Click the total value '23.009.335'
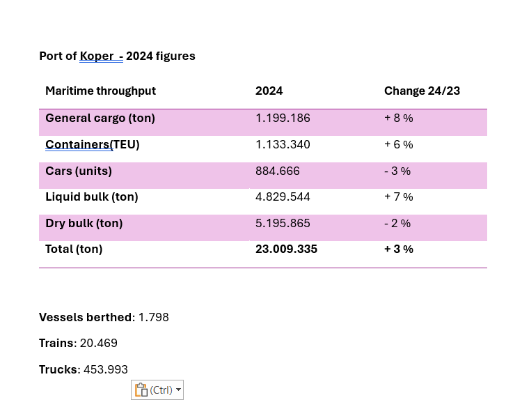The height and width of the screenshot is (416, 522). pyautogui.click(x=286, y=249)
